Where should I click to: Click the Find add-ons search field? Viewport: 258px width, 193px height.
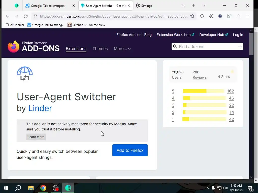(x=207, y=46)
